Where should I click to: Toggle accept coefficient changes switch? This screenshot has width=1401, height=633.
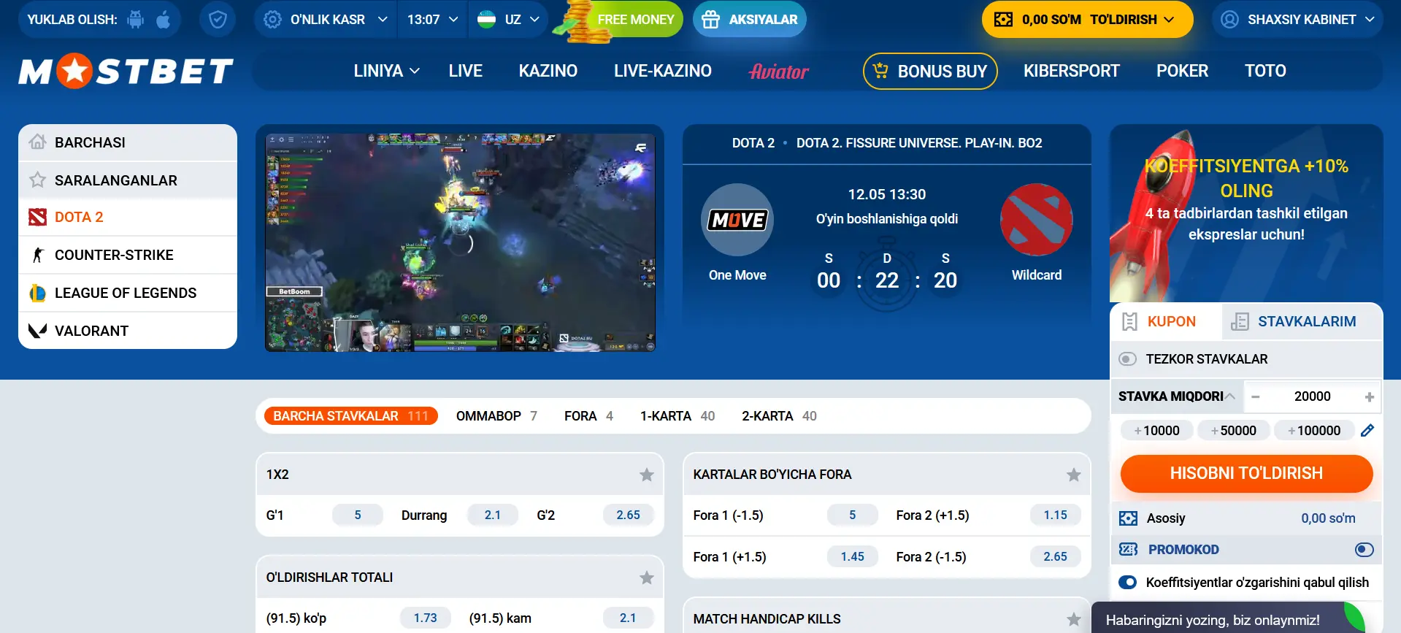tap(1128, 583)
